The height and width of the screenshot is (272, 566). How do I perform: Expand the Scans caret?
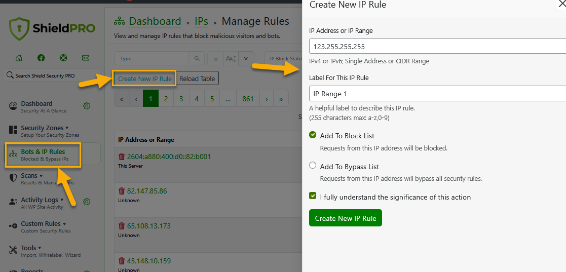coord(41,176)
